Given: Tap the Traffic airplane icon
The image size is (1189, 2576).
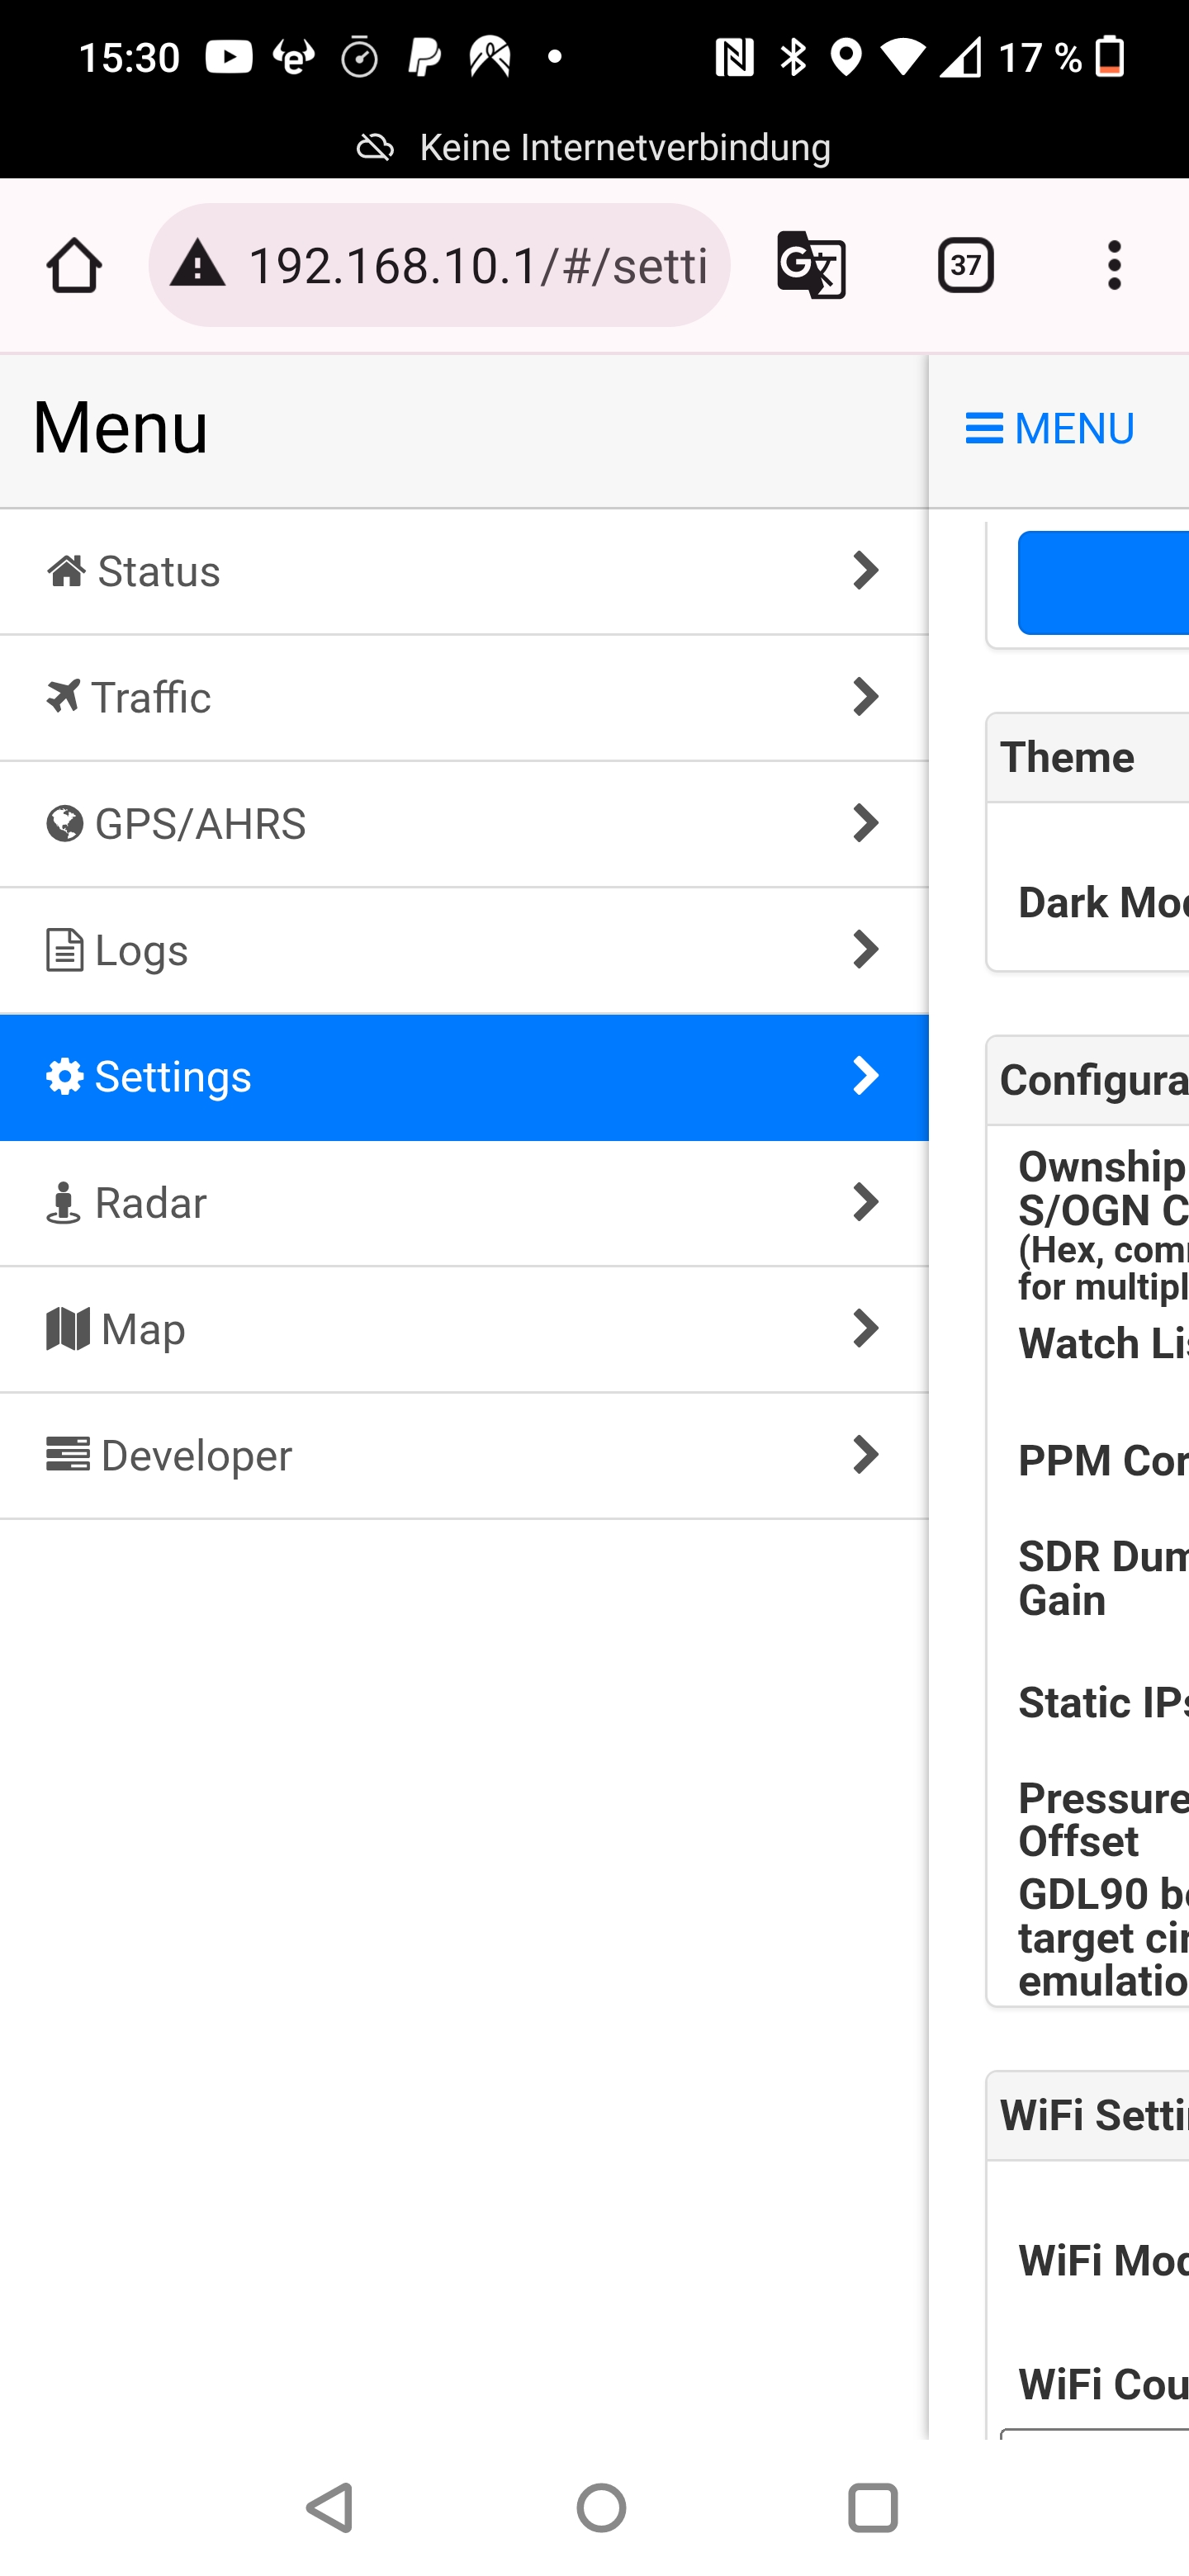Looking at the screenshot, I should 63,697.
